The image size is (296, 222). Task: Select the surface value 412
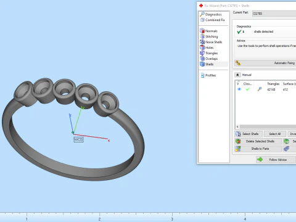[x=286, y=89]
